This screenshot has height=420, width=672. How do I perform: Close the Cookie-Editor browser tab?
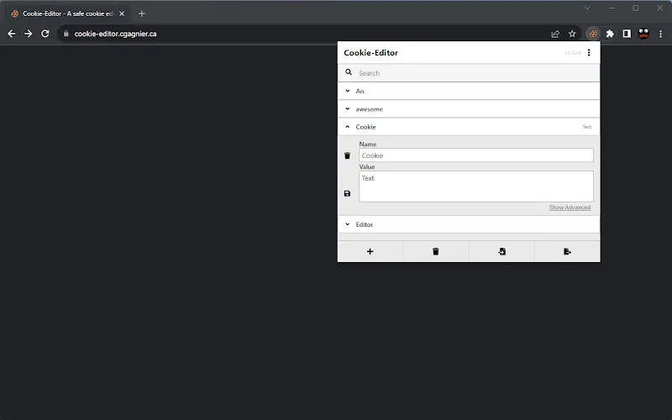(122, 13)
